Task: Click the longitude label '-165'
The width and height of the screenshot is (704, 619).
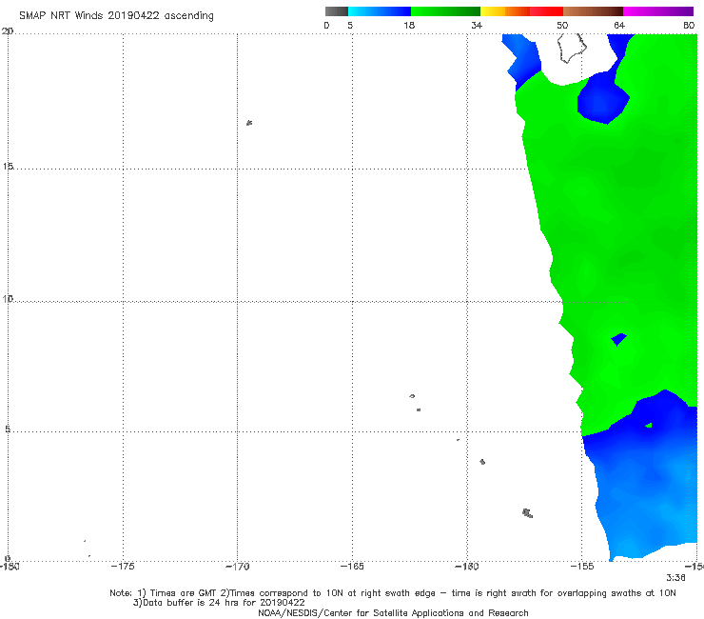Action: (352, 567)
